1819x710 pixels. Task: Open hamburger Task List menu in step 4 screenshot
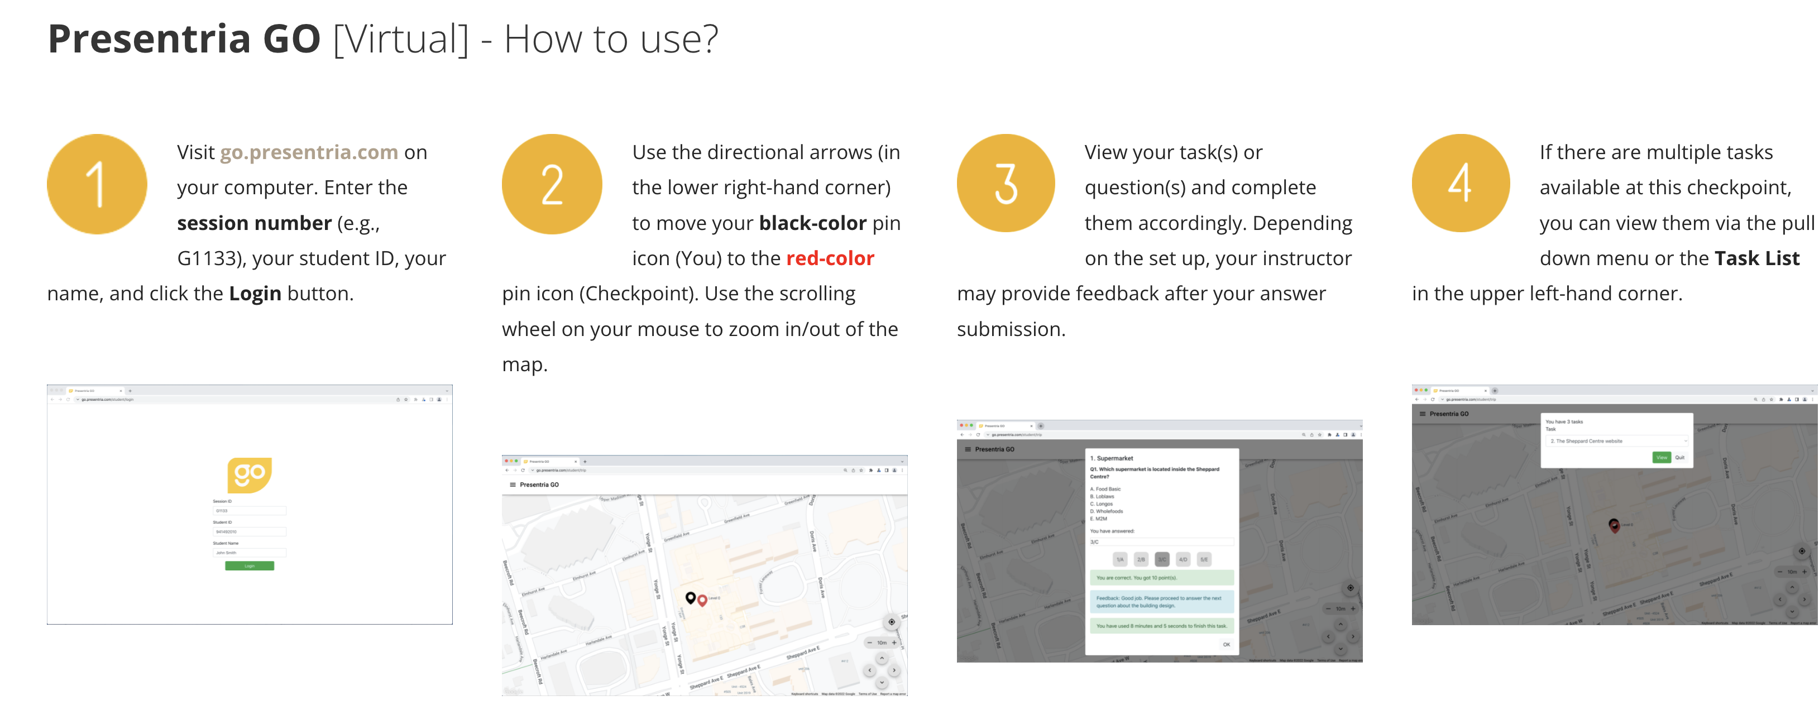pyautogui.click(x=1422, y=414)
